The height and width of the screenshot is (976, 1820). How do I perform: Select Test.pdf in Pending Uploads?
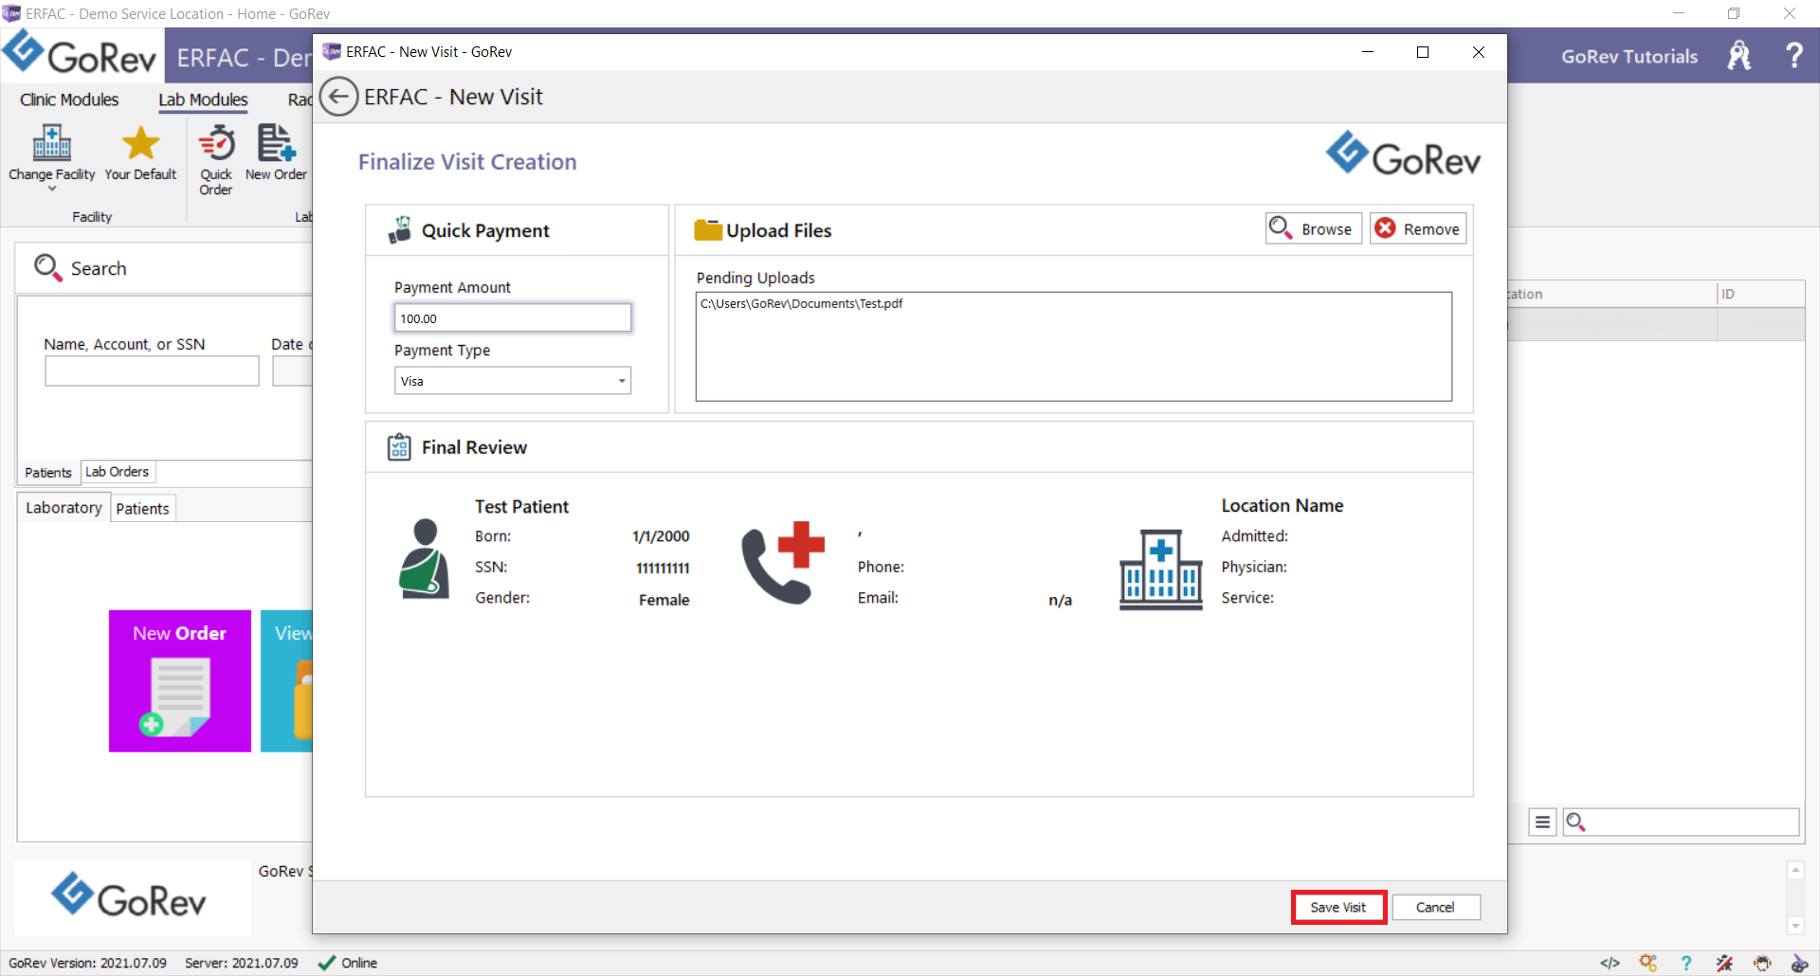point(801,303)
